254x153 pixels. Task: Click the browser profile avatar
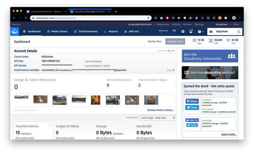point(234,18)
